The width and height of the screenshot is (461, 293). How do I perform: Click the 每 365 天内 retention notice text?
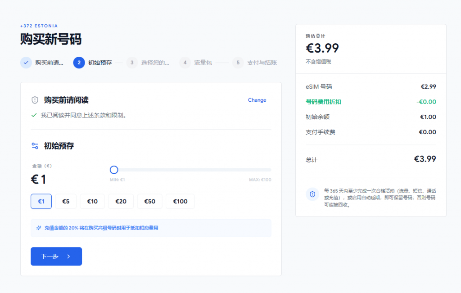380,198
